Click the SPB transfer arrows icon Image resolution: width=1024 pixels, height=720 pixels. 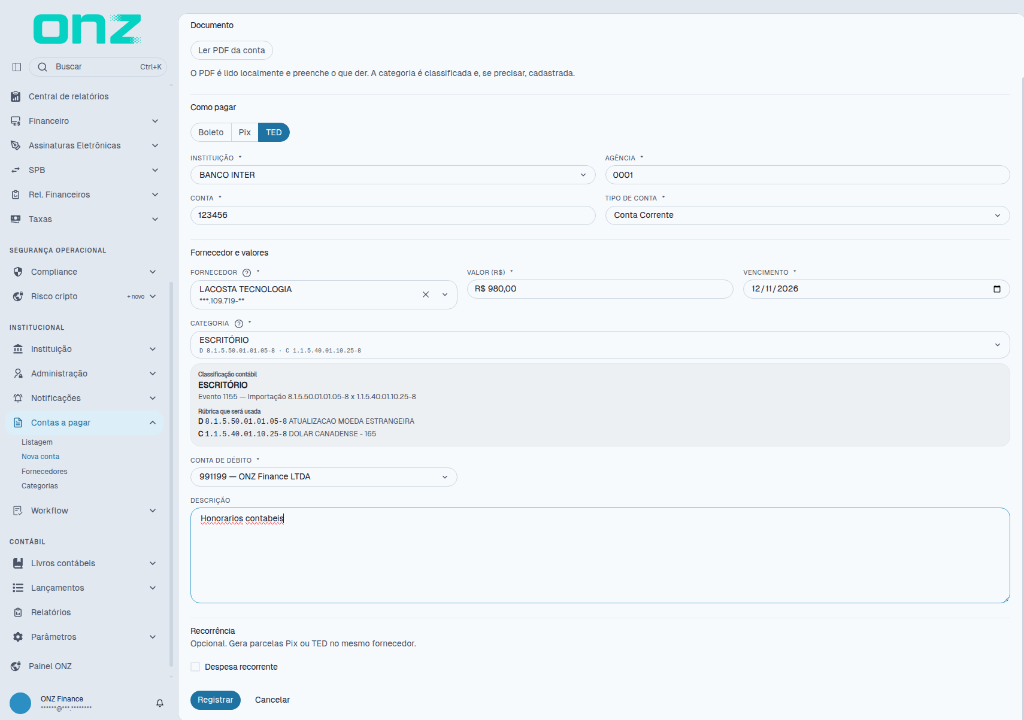pos(16,170)
